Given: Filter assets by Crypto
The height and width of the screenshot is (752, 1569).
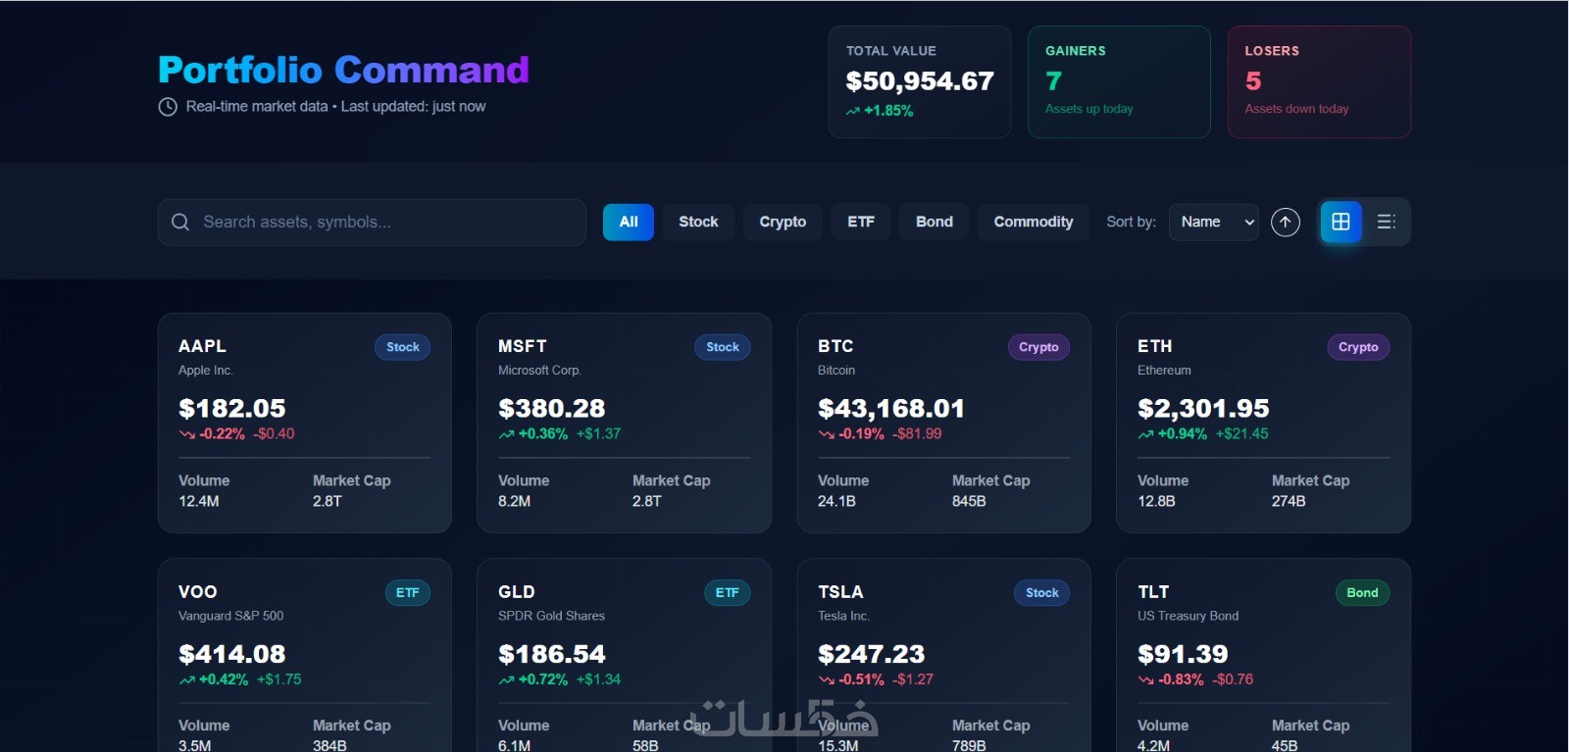Looking at the screenshot, I should pyautogui.click(x=783, y=223).
